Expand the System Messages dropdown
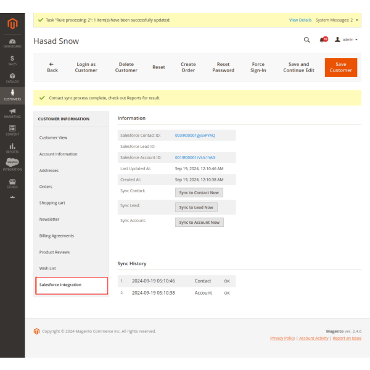 click(x=337, y=20)
